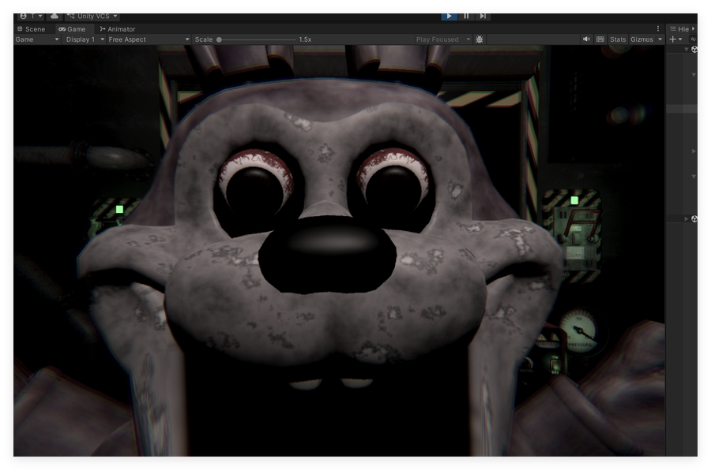Viewport: 711px width, 470px height.
Task: Toggle Gizmos in the Game view
Action: click(641, 39)
